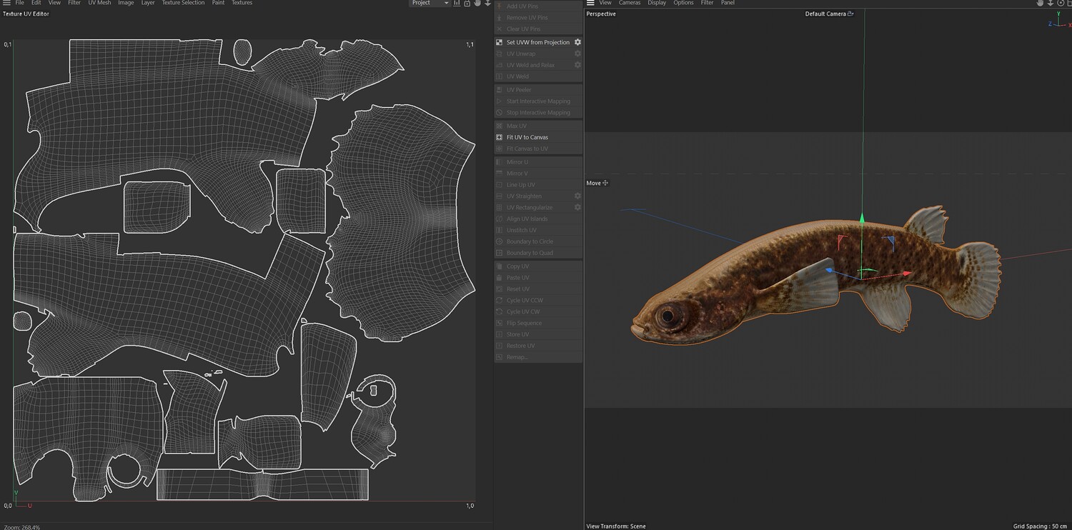
Task: Select the rectangular UV island along bottom edge
Action: tap(262, 484)
